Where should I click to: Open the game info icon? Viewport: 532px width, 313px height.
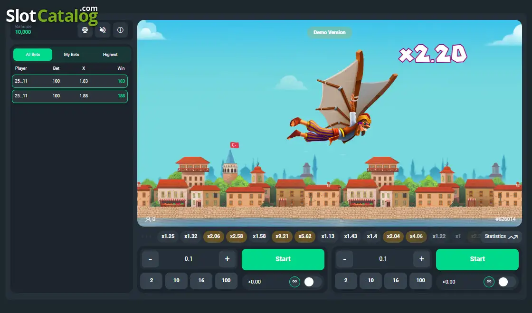[x=120, y=30]
